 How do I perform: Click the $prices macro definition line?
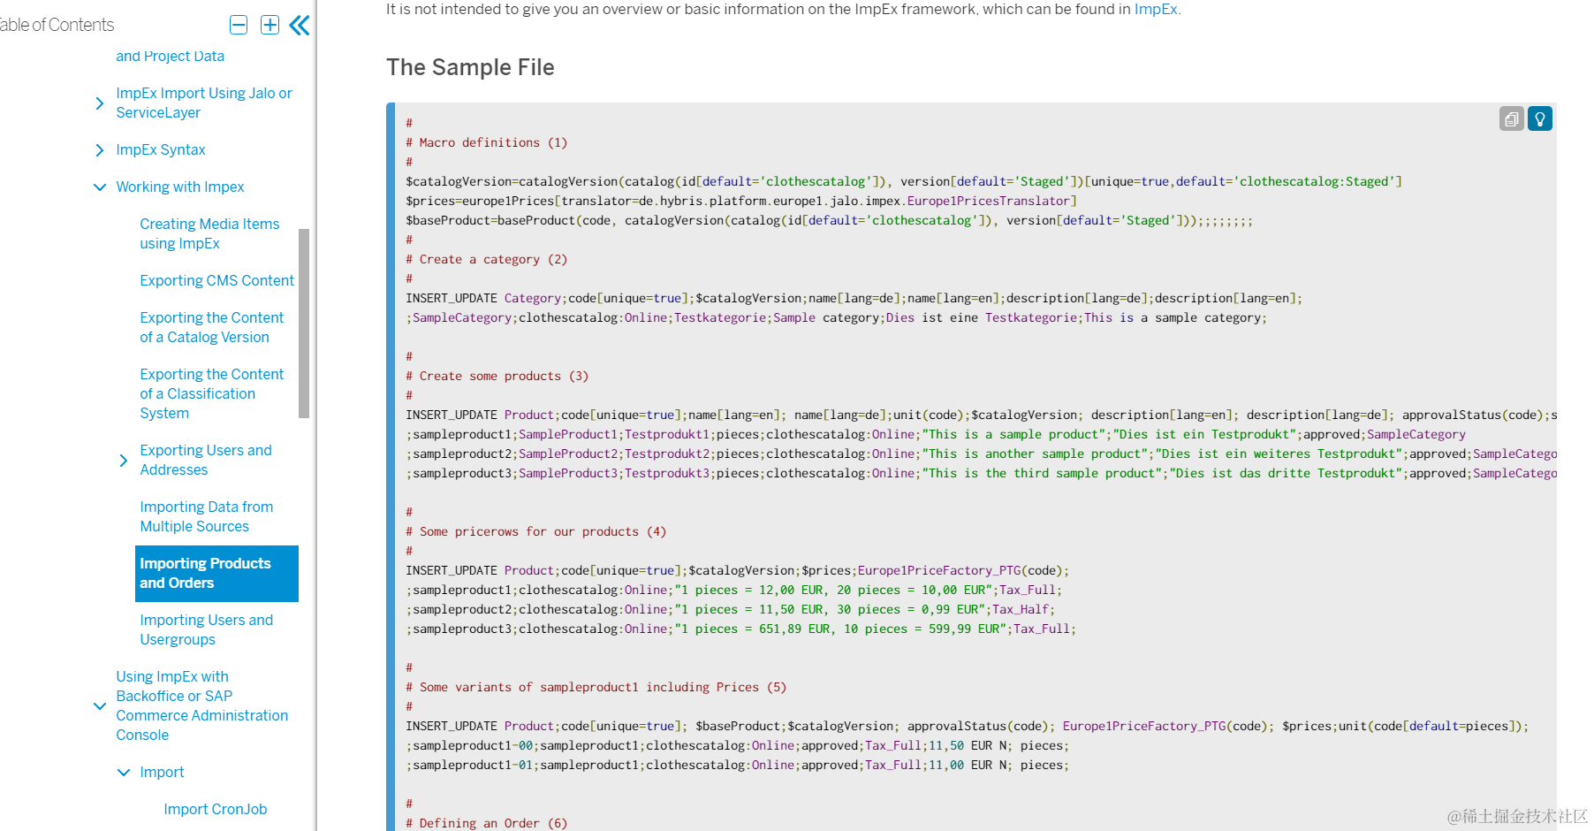point(741,201)
